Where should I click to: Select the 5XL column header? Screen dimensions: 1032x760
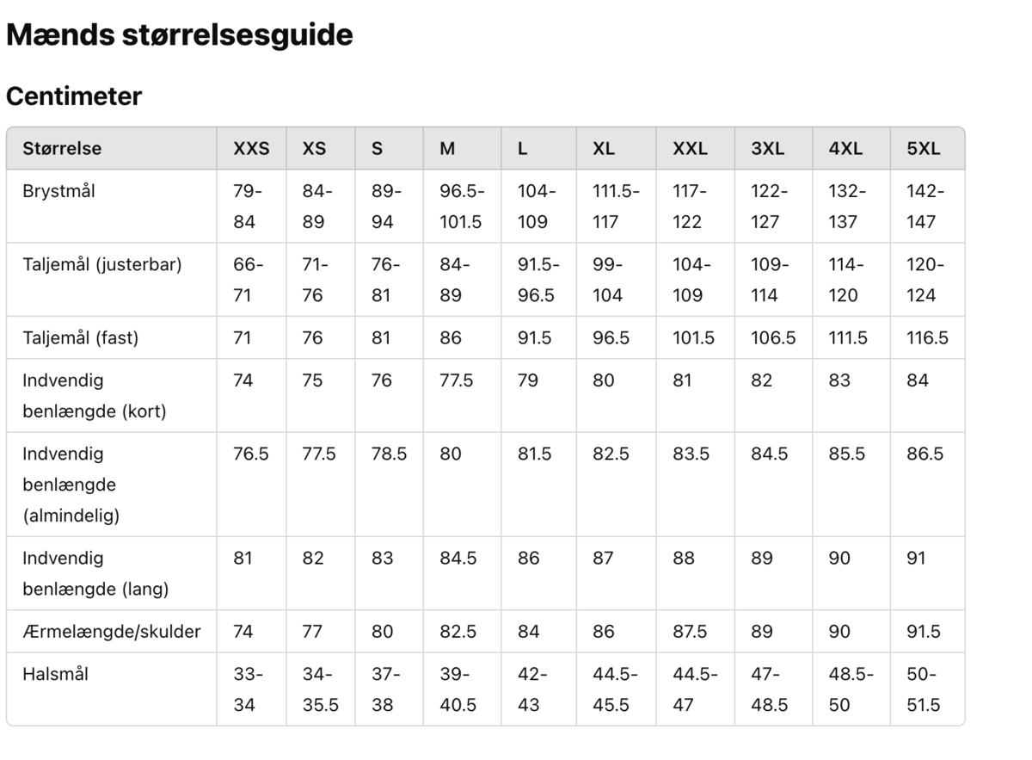point(924,148)
